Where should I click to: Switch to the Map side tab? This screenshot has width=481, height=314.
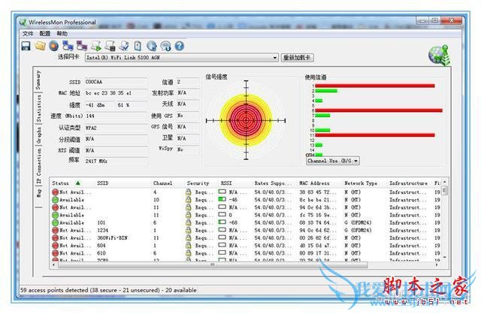38,192
